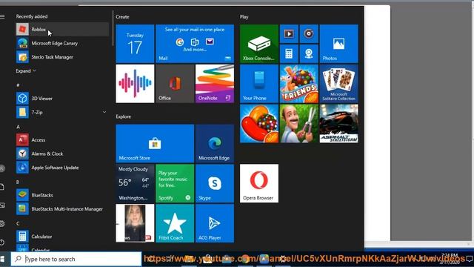This screenshot has height=267, width=474.
Task: Open the small Camera webcam tile
Action: click(x=309, y=53)
